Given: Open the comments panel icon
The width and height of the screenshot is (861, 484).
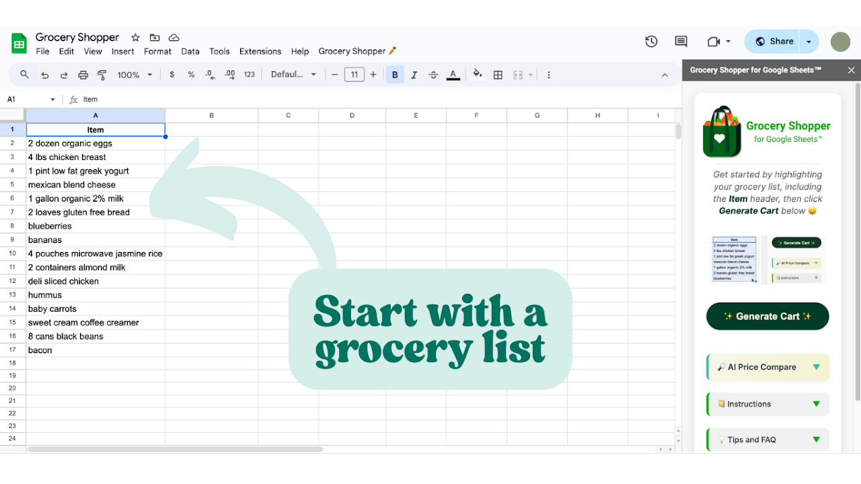Looking at the screenshot, I should pyautogui.click(x=681, y=42).
